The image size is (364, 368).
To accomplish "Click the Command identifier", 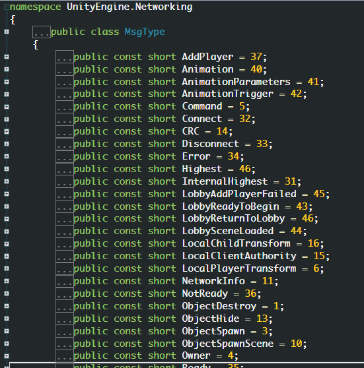I will [202, 106].
